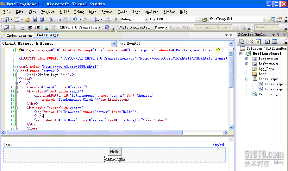Viewport: 288px width, 171px height.
Task: Expand the Properties node in Solution Explorer
Action: [x=247, y=59]
